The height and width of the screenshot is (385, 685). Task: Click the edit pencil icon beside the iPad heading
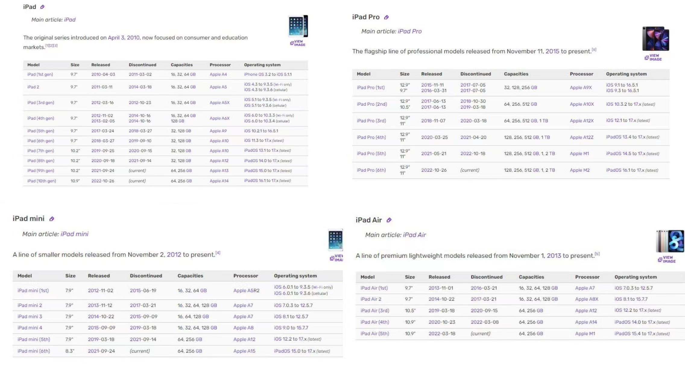pos(42,7)
